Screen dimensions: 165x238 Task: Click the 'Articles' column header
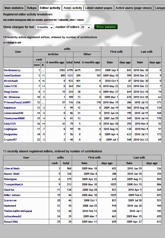click(53, 54)
